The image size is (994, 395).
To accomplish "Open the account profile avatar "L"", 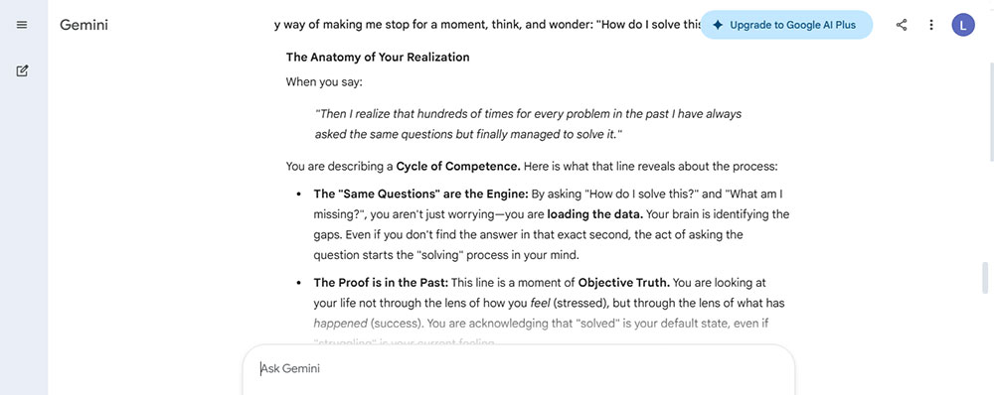I will tap(963, 25).
